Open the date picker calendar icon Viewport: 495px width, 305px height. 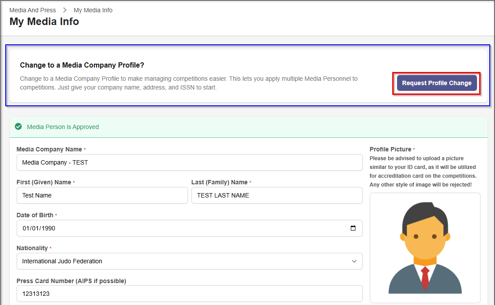point(353,228)
